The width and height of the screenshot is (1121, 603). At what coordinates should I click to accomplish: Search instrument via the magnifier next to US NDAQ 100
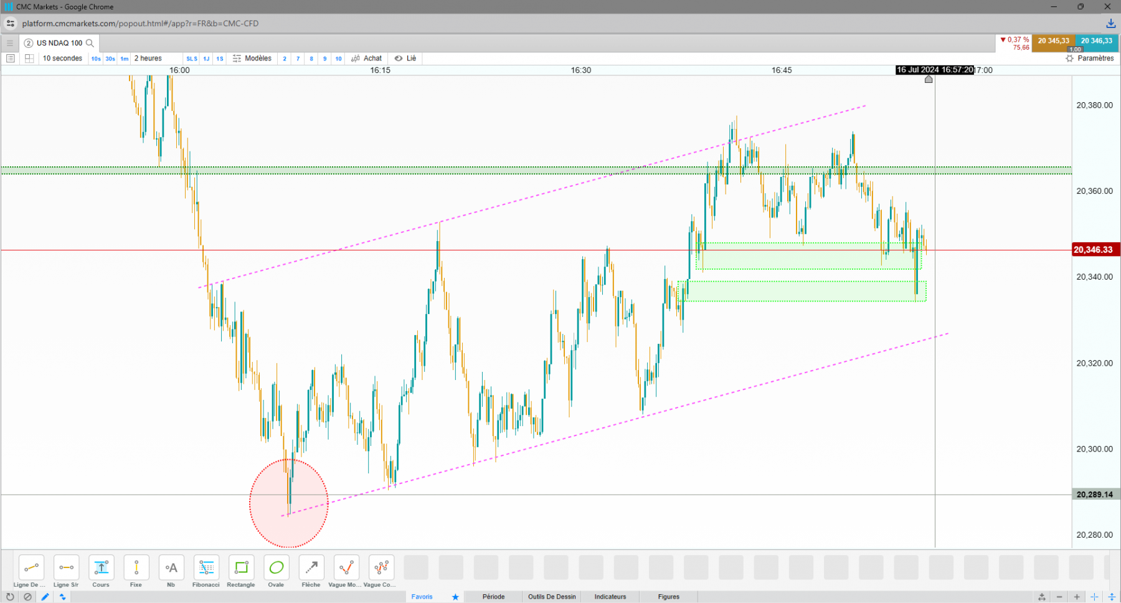90,43
